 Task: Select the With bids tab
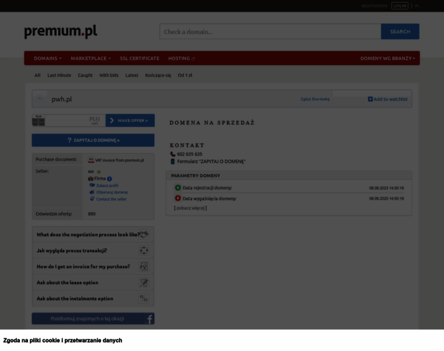(109, 75)
